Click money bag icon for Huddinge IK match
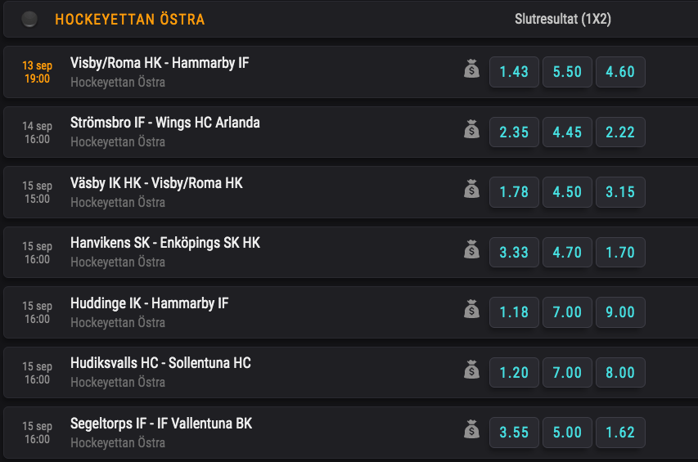698x462 pixels. 471,309
